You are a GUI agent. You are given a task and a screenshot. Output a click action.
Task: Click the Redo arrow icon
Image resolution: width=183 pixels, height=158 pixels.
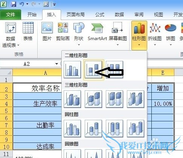[x=34, y=4]
